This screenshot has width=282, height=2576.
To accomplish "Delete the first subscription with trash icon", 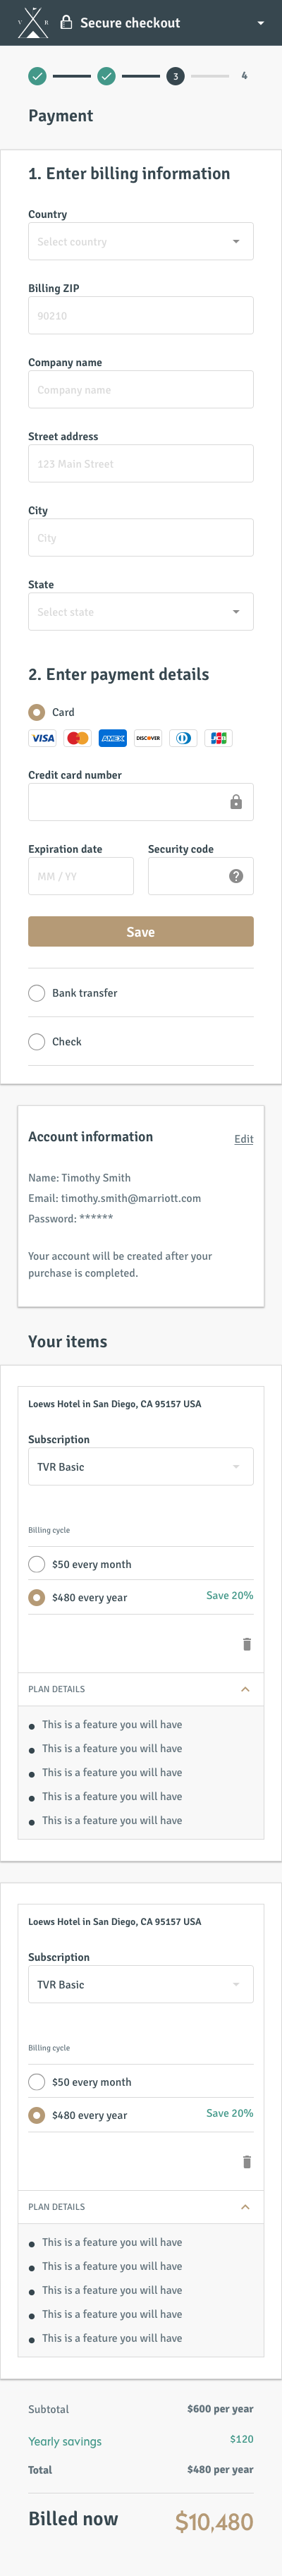I will tap(247, 1644).
